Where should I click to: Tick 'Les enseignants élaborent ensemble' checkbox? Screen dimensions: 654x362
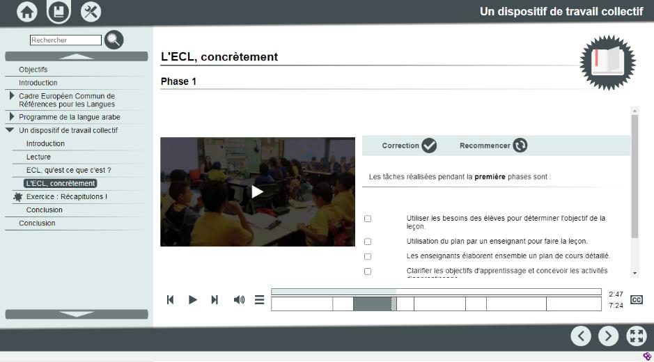click(x=368, y=256)
